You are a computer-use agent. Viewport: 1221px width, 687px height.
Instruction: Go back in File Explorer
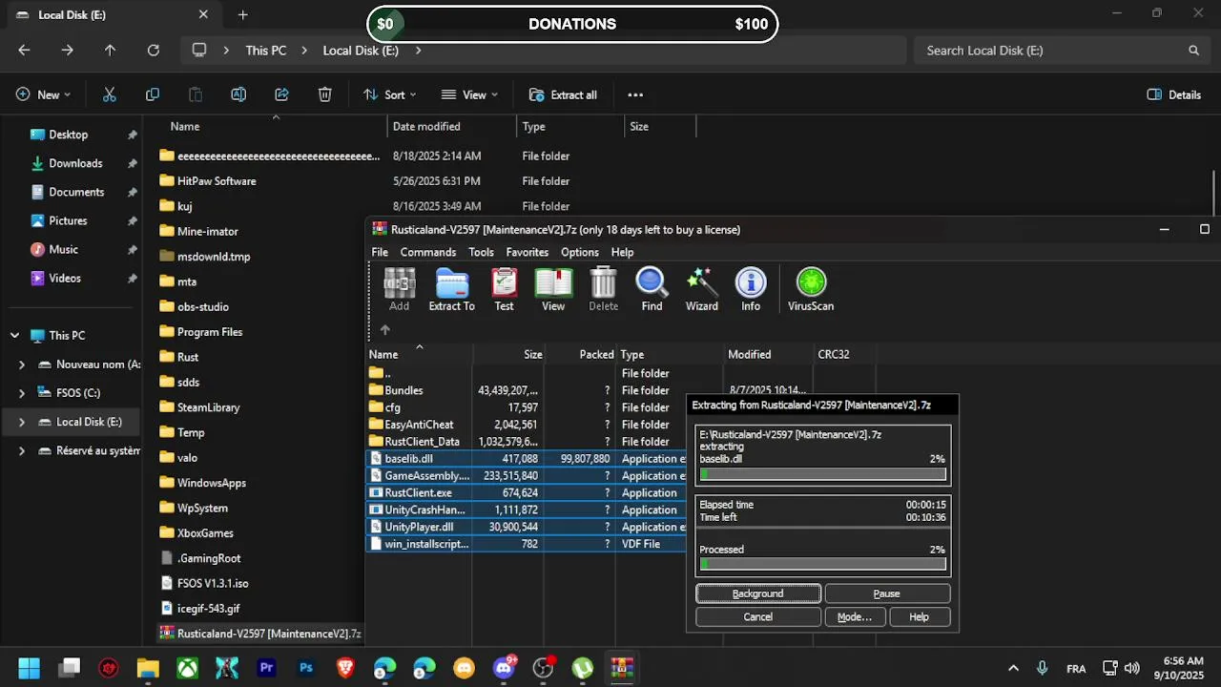click(24, 51)
